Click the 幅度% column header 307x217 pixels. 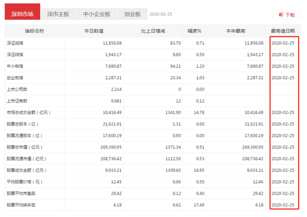point(194,31)
